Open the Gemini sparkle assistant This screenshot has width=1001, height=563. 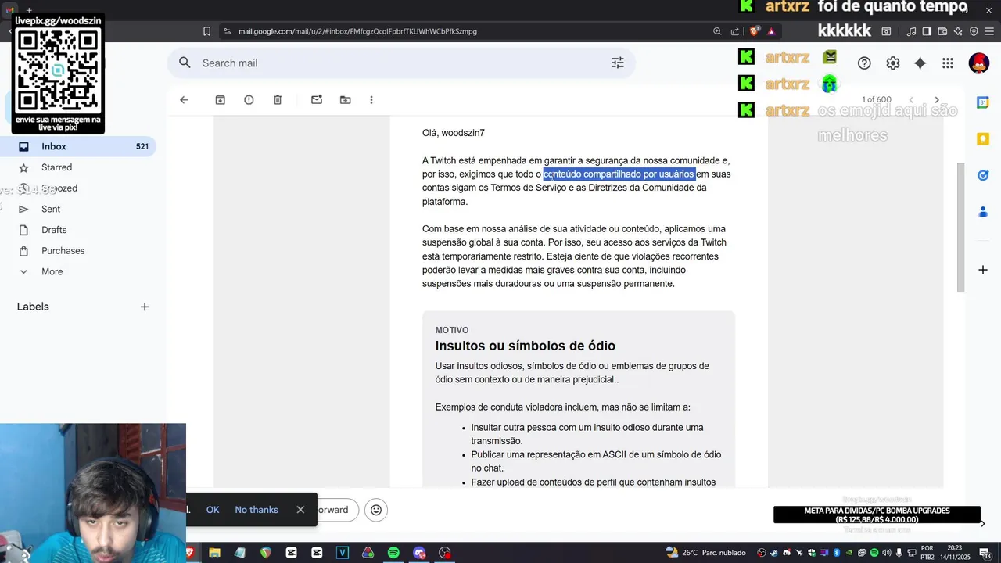point(920,63)
